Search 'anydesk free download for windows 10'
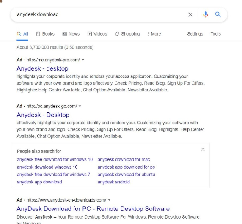 coord(55,159)
